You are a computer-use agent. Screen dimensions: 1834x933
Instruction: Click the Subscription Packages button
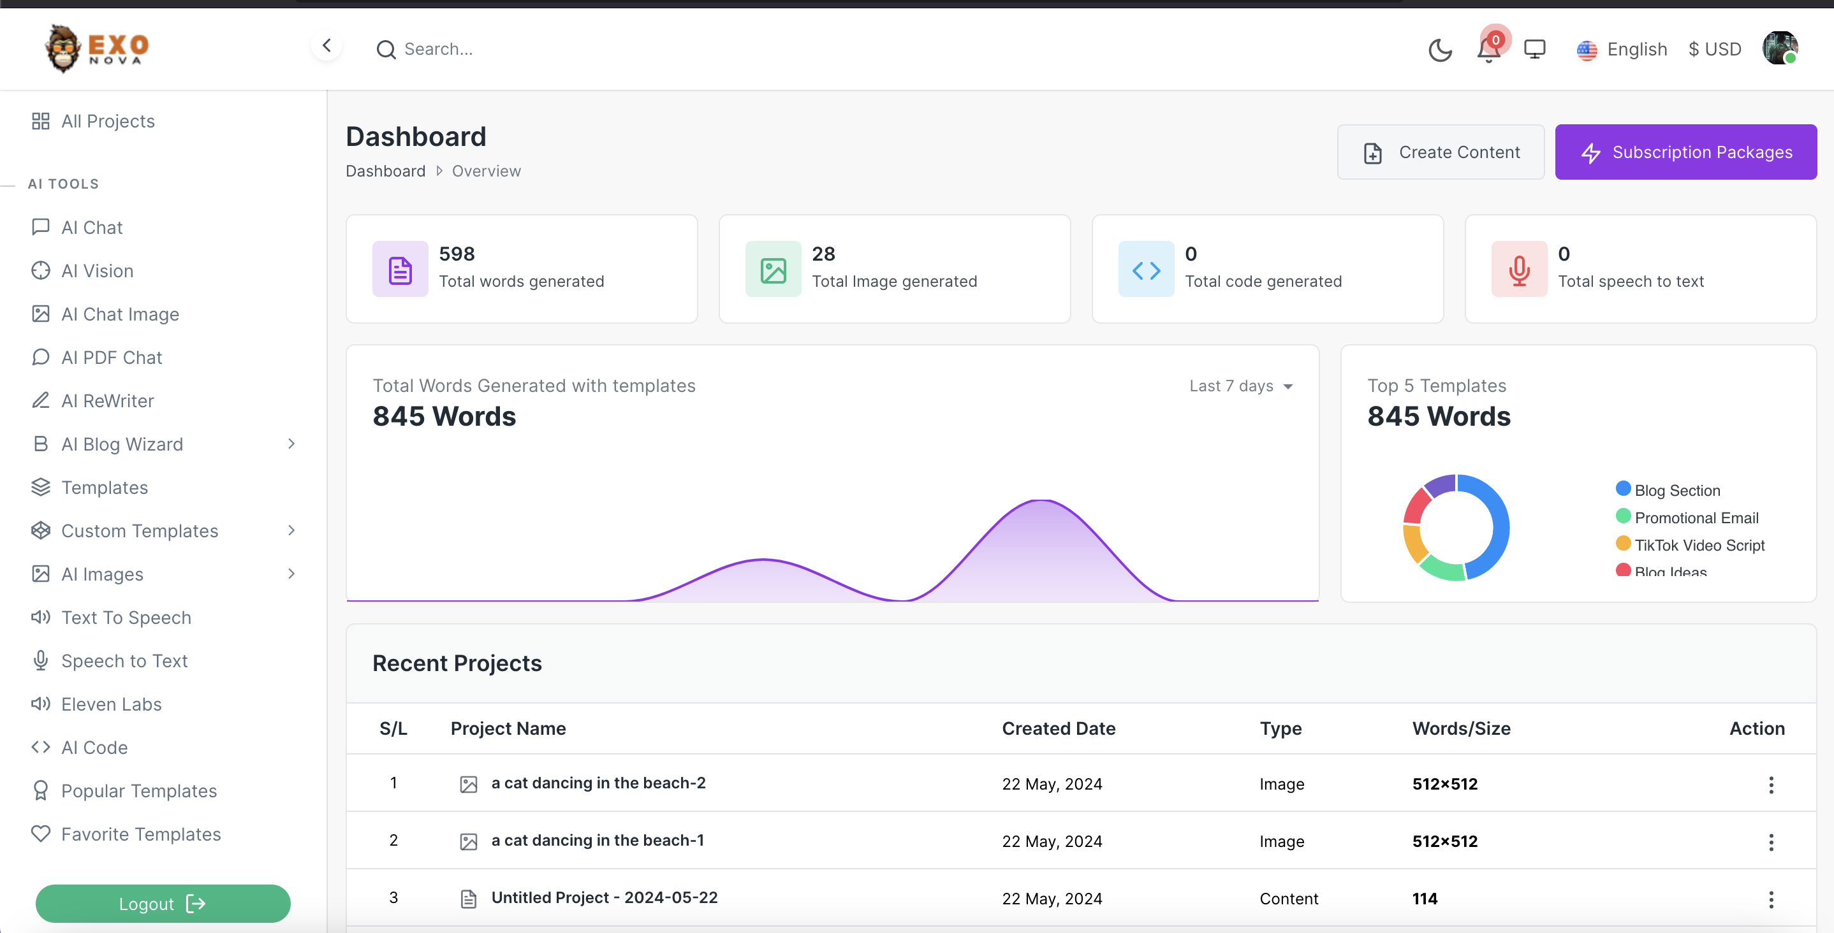(1685, 152)
